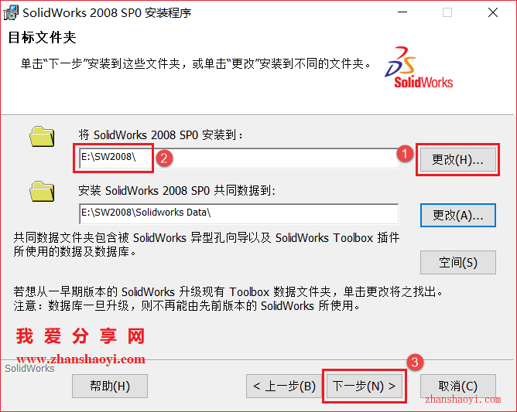Viewport: 517px width, 412px height.
Task: Click the 我爱分享网 red watermark text
Action: (80, 336)
